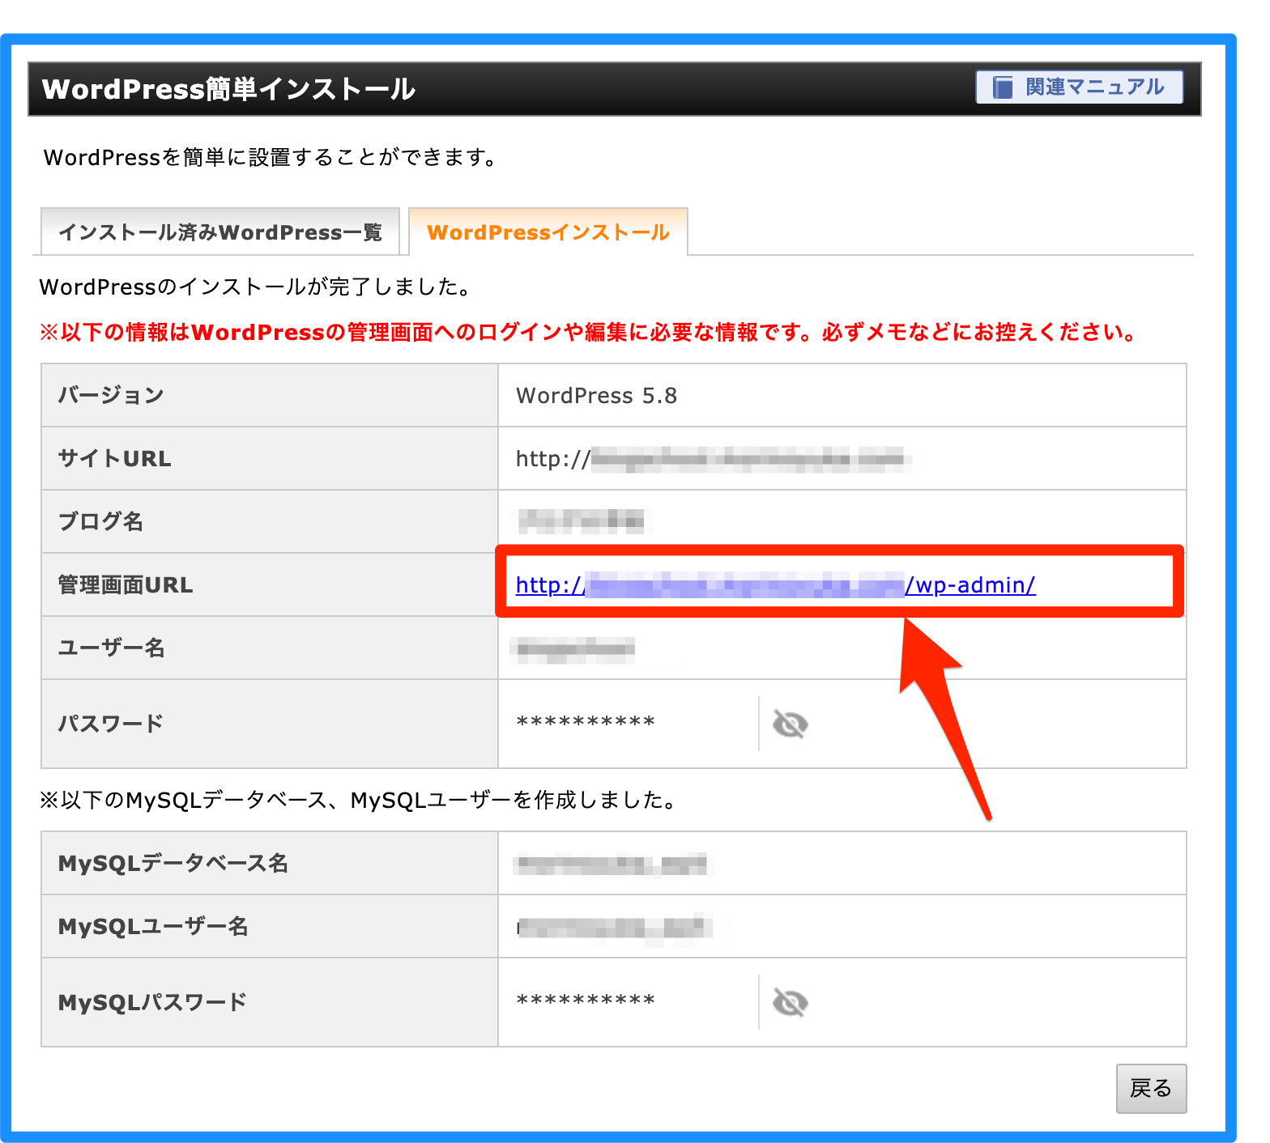Select the WordPressインストール tab
The height and width of the screenshot is (1143, 1270).
point(548,232)
